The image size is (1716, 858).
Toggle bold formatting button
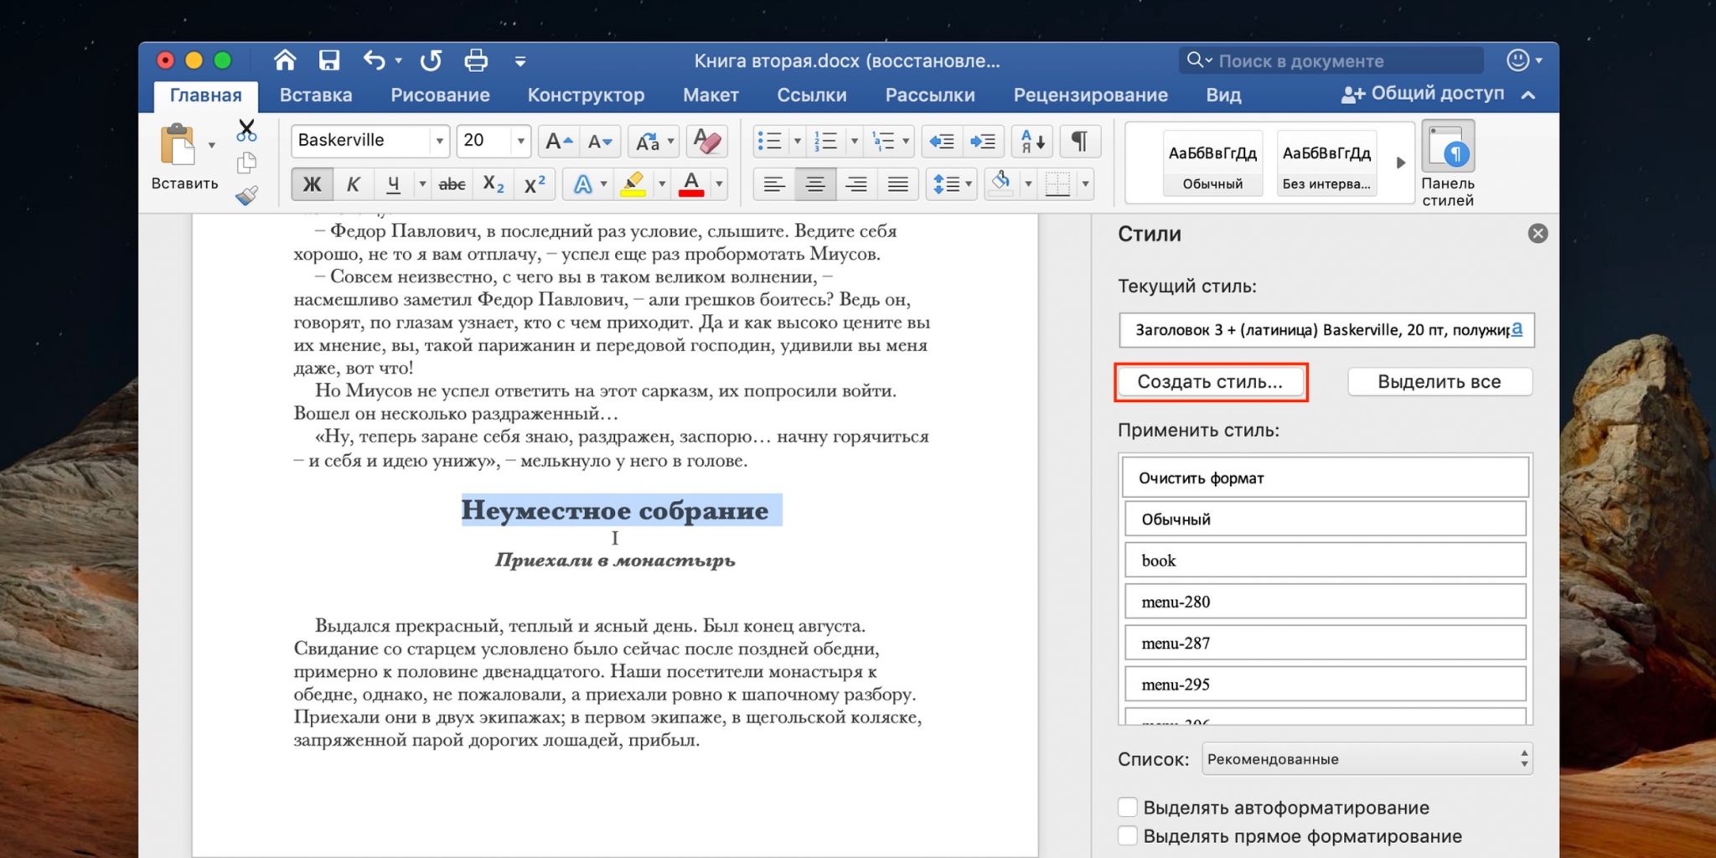point(312,184)
